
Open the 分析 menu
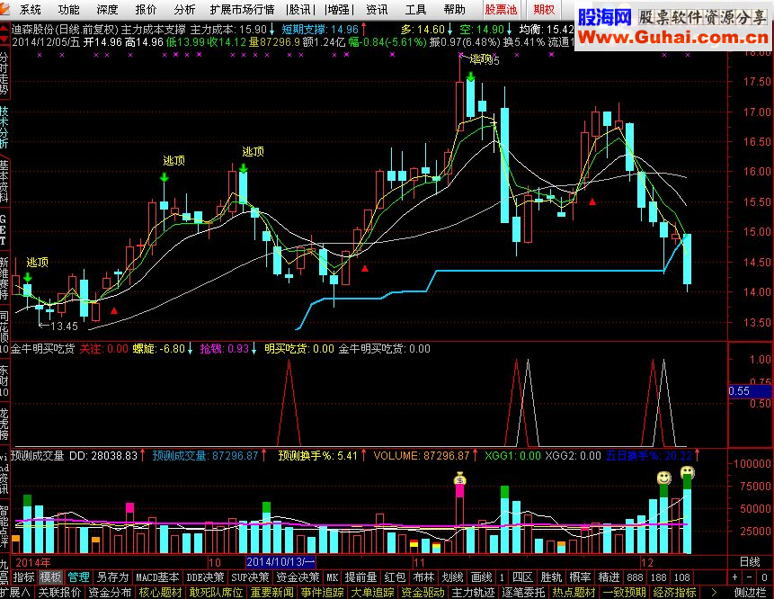point(184,9)
